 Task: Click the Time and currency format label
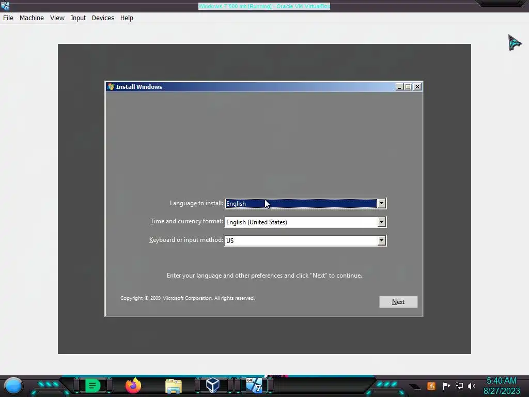tap(186, 221)
